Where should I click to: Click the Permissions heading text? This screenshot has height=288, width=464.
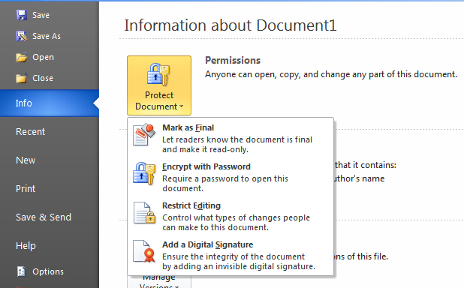233,60
